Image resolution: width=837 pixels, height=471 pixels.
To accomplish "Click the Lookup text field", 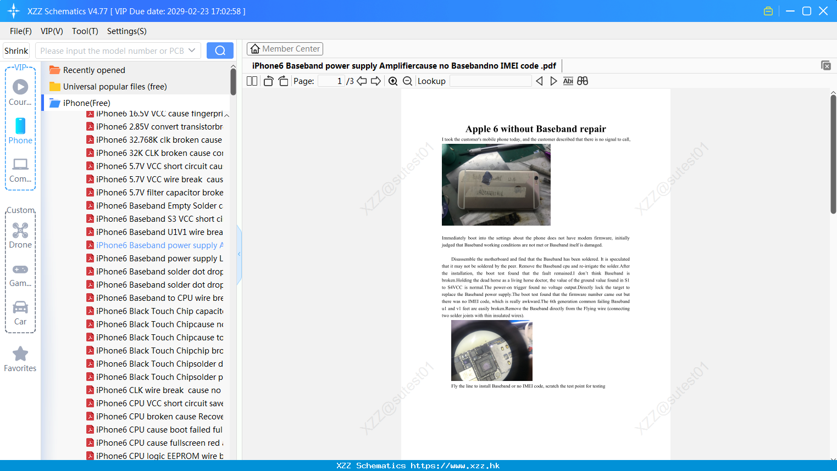I will [x=490, y=81].
